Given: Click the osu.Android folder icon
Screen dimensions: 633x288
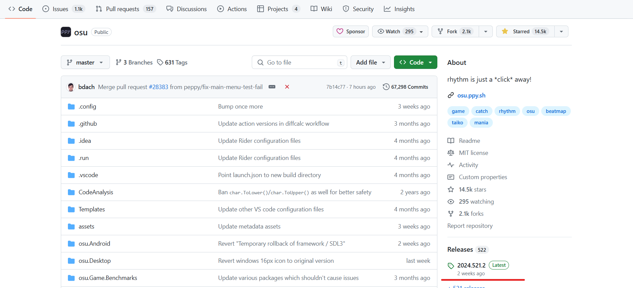Looking at the screenshot, I should pos(71,244).
